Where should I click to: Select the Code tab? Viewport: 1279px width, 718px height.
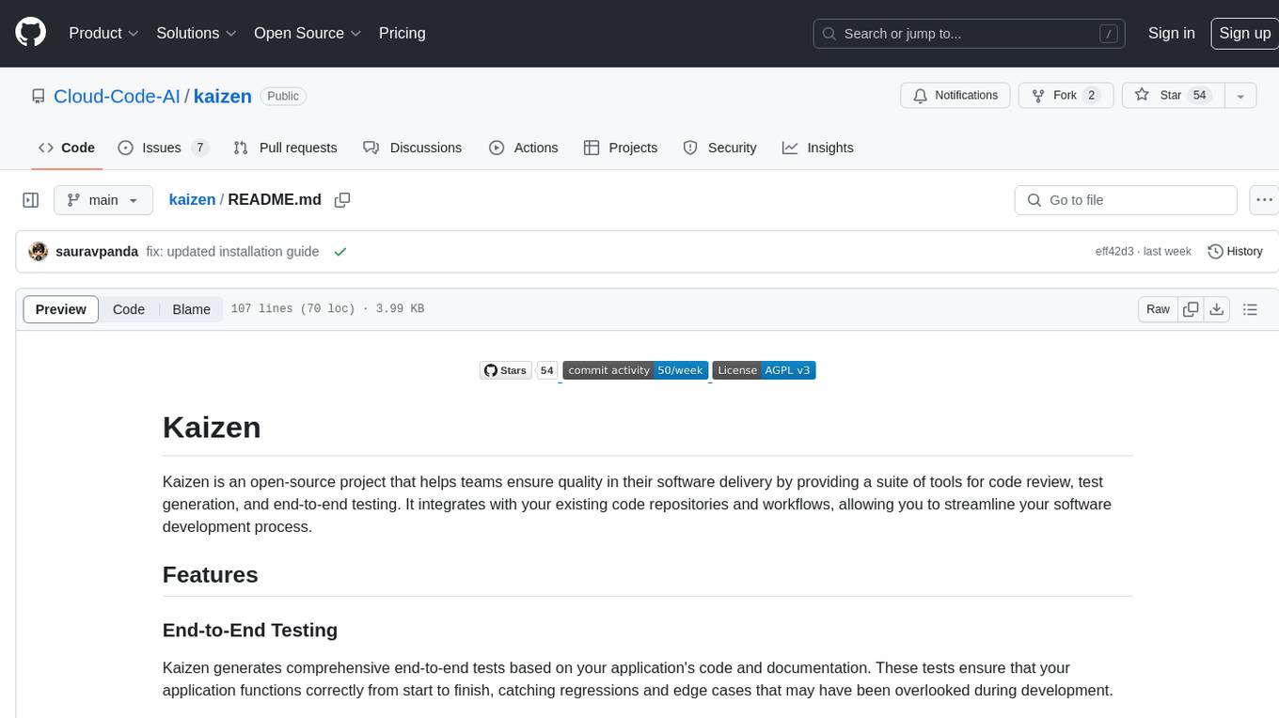67,148
